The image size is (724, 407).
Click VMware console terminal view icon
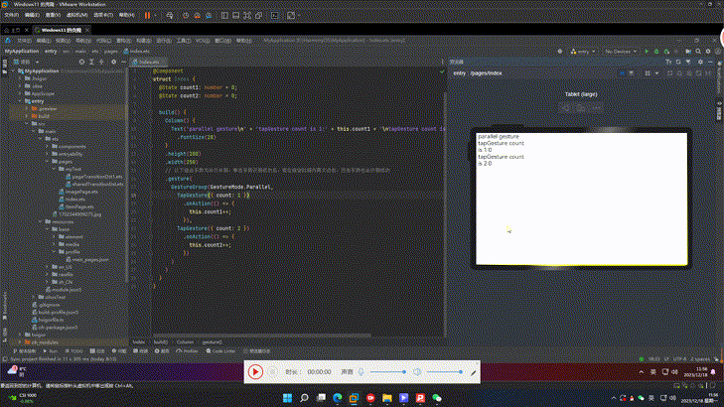[275, 15]
